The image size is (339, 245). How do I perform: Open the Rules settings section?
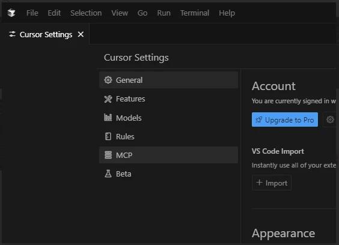coord(168,136)
